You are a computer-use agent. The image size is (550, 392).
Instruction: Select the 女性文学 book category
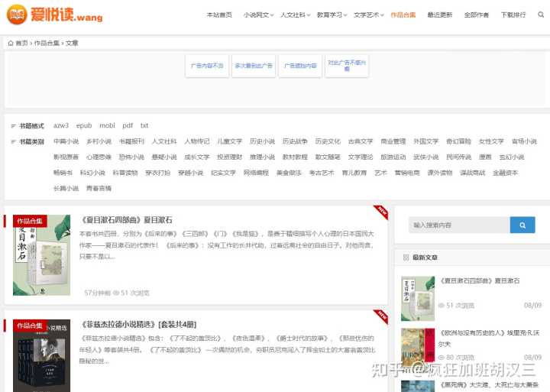click(491, 141)
